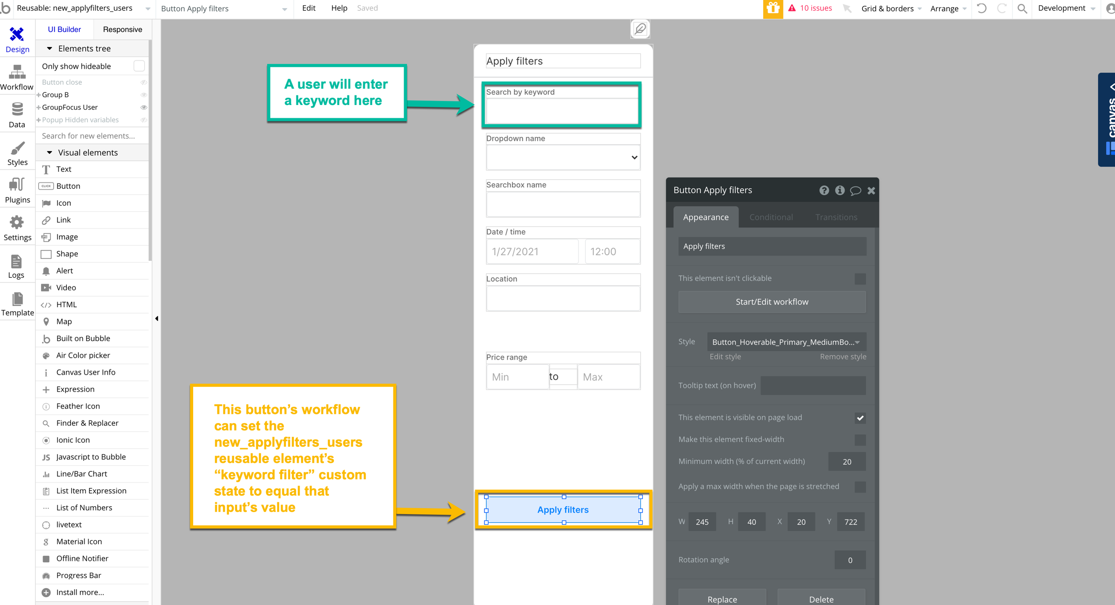Click the gift icon in top bar
The width and height of the screenshot is (1115, 605).
pos(773,8)
